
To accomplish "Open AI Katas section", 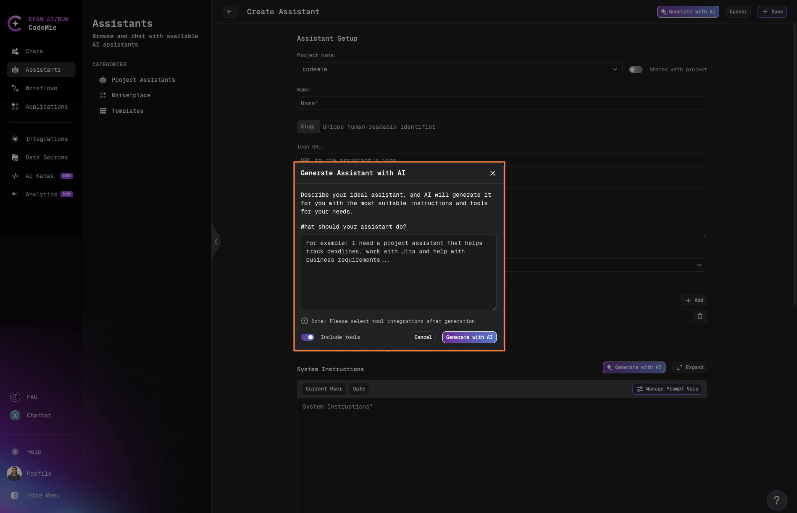I will click(x=39, y=176).
